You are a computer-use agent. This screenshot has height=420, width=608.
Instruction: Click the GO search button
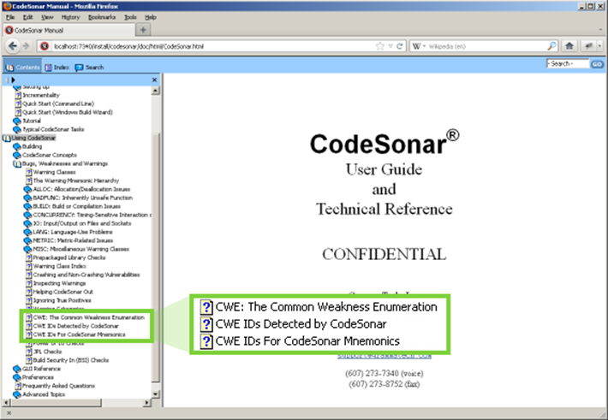(x=597, y=64)
